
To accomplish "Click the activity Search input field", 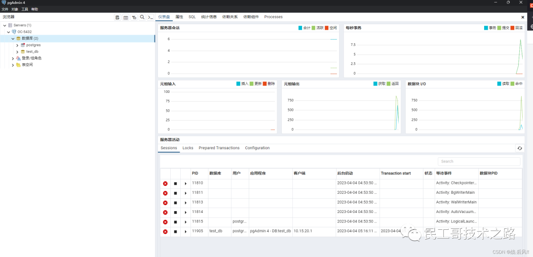I will tap(479, 161).
